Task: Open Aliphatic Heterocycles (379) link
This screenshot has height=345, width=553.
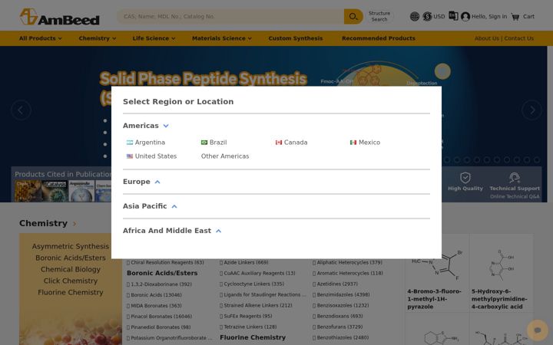Action: [x=347, y=263]
